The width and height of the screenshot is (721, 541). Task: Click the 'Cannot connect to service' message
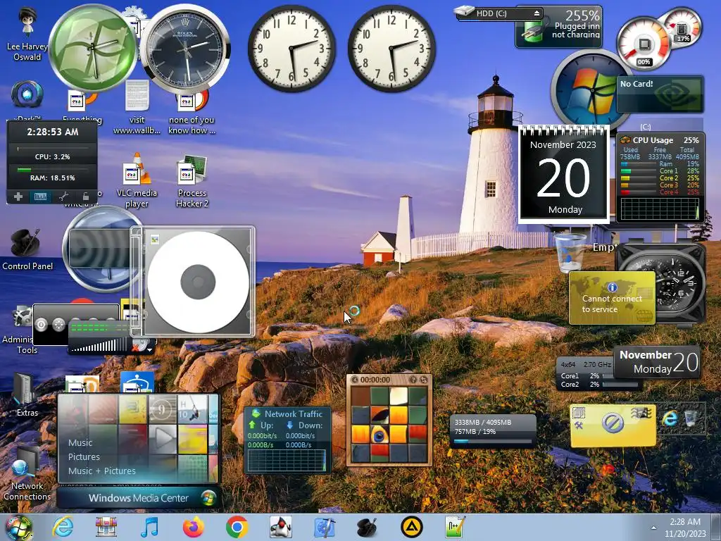612,304
